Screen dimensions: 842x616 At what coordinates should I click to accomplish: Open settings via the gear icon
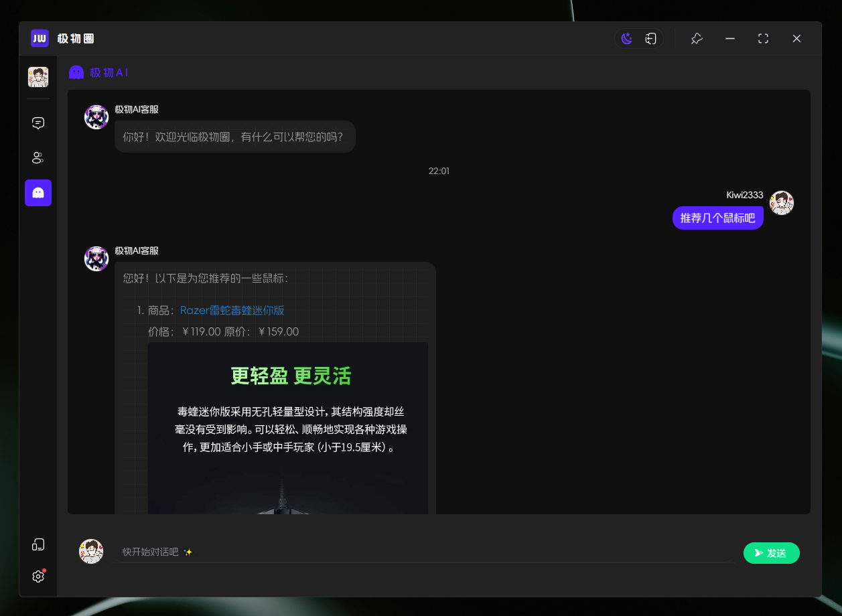tap(38, 576)
